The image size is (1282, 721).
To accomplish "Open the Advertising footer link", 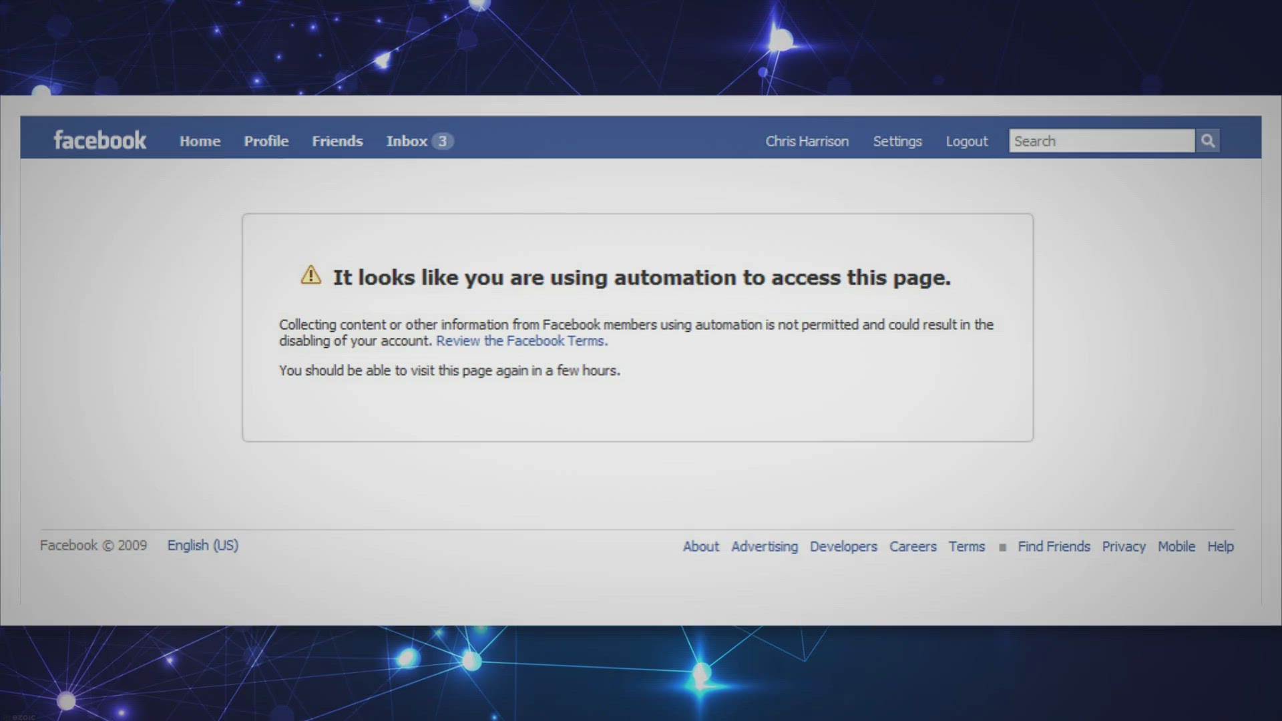I will [x=765, y=546].
